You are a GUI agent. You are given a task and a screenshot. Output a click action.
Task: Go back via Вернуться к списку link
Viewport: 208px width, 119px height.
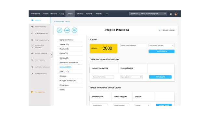[x=62, y=21]
